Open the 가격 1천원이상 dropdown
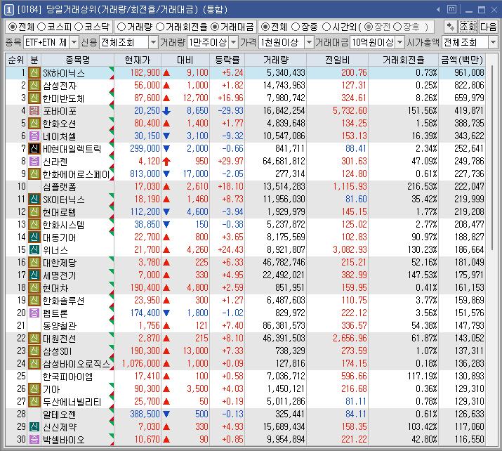This screenshot has height=451, width=502. point(309,42)
